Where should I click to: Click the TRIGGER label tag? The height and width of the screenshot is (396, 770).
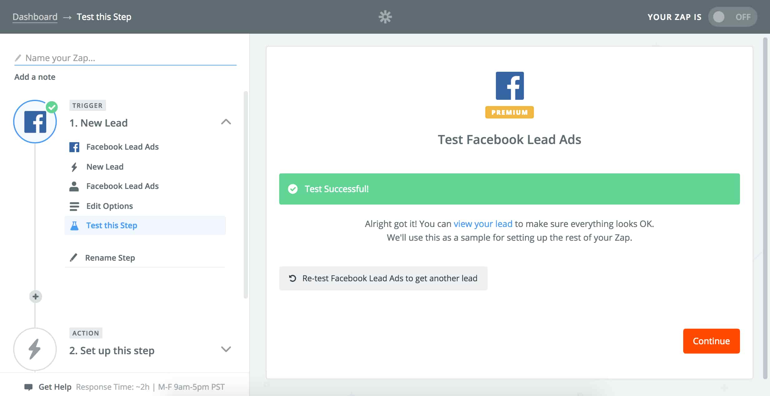87,105
